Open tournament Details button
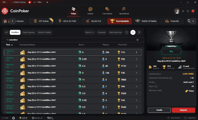Screen dimensions: 198x120 pyautogui.click(x=159, y=110)
